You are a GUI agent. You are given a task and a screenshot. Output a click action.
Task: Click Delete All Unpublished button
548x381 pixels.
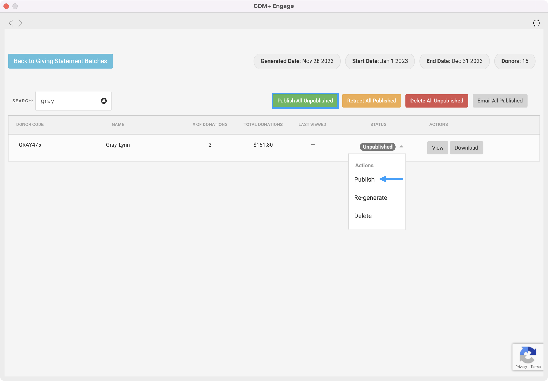point(436,101)
